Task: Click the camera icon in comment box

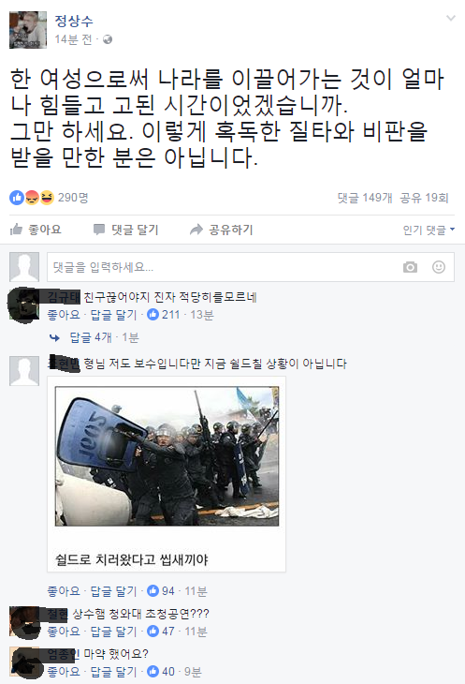Action: (x=410, y=267)
